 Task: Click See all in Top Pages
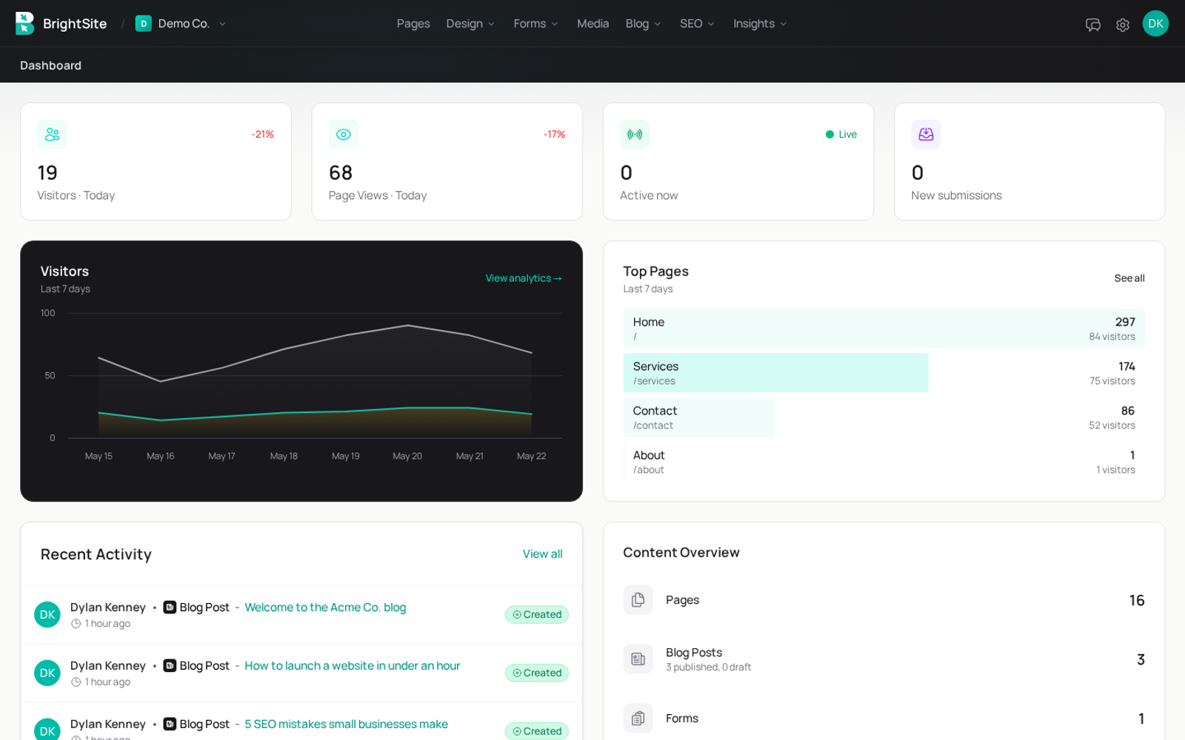(1129, 278)
